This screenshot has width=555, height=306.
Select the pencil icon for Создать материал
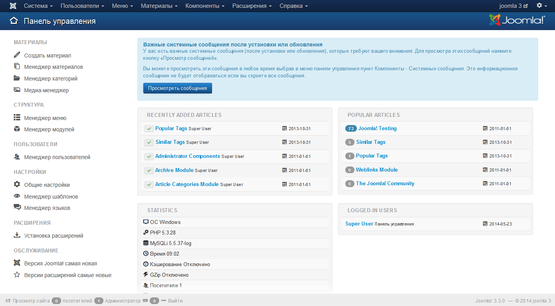pos(16,55)
